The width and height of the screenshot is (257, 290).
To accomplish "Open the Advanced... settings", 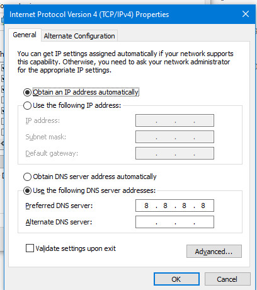I will click(214, 252).
